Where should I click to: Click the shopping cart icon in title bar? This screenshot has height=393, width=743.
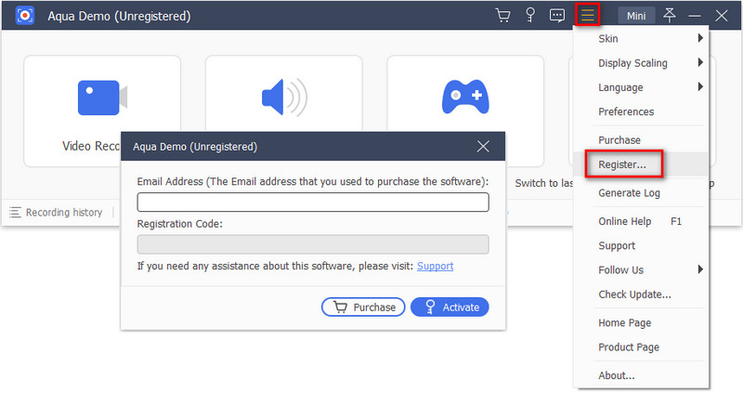point(502,15)
